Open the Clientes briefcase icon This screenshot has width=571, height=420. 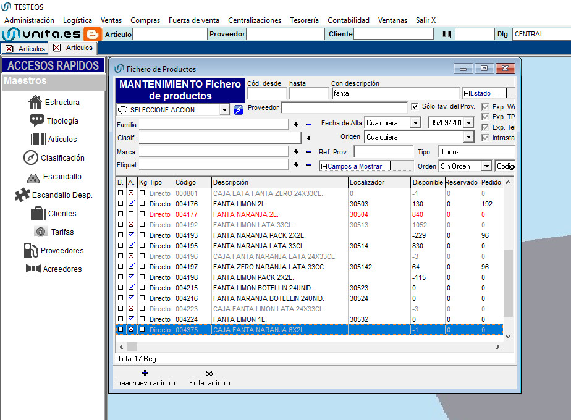38,213
